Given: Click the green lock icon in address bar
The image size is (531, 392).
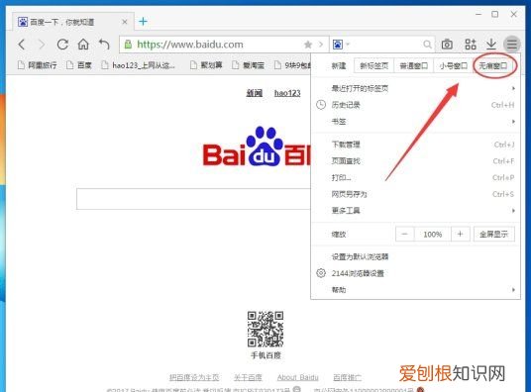Looking at the screenshot, I should (x=128, y=45).
